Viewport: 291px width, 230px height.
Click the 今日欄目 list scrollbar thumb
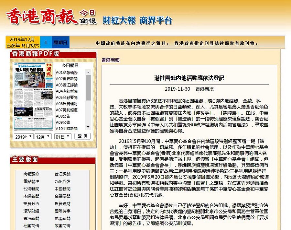[88, 88]
